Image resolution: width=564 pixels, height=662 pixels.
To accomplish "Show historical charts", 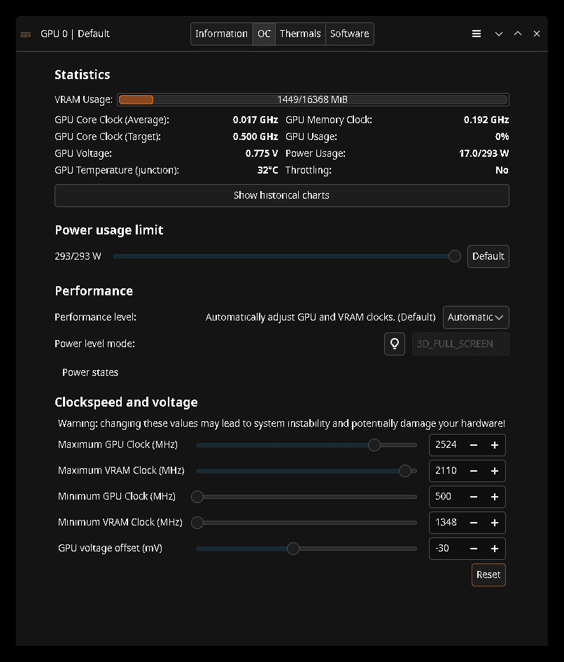I will (281, 195).
